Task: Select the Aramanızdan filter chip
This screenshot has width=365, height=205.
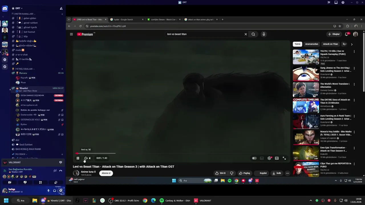Action: [x=312, y=44]
